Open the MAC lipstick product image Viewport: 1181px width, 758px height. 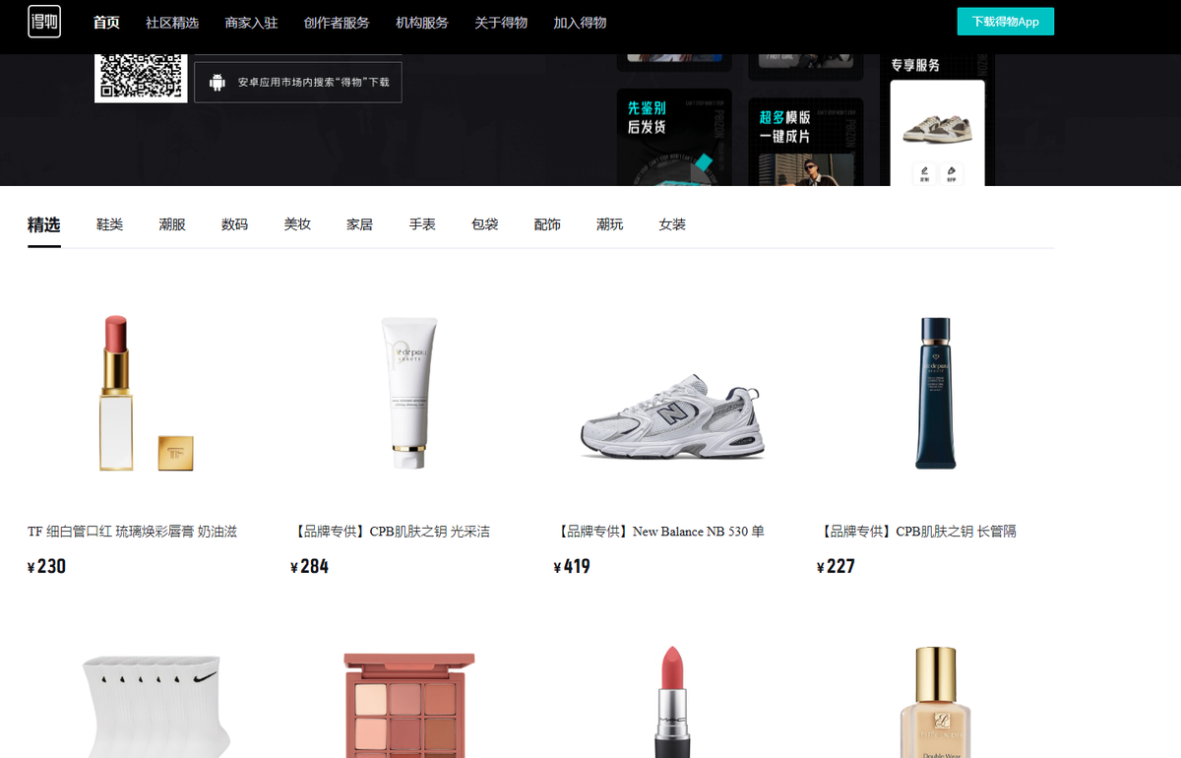(672, 701)
